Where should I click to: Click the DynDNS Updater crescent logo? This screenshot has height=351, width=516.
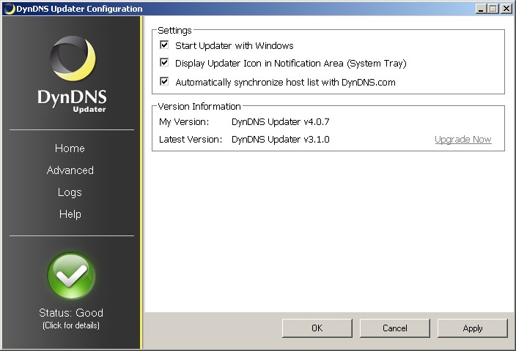point(73,58)
